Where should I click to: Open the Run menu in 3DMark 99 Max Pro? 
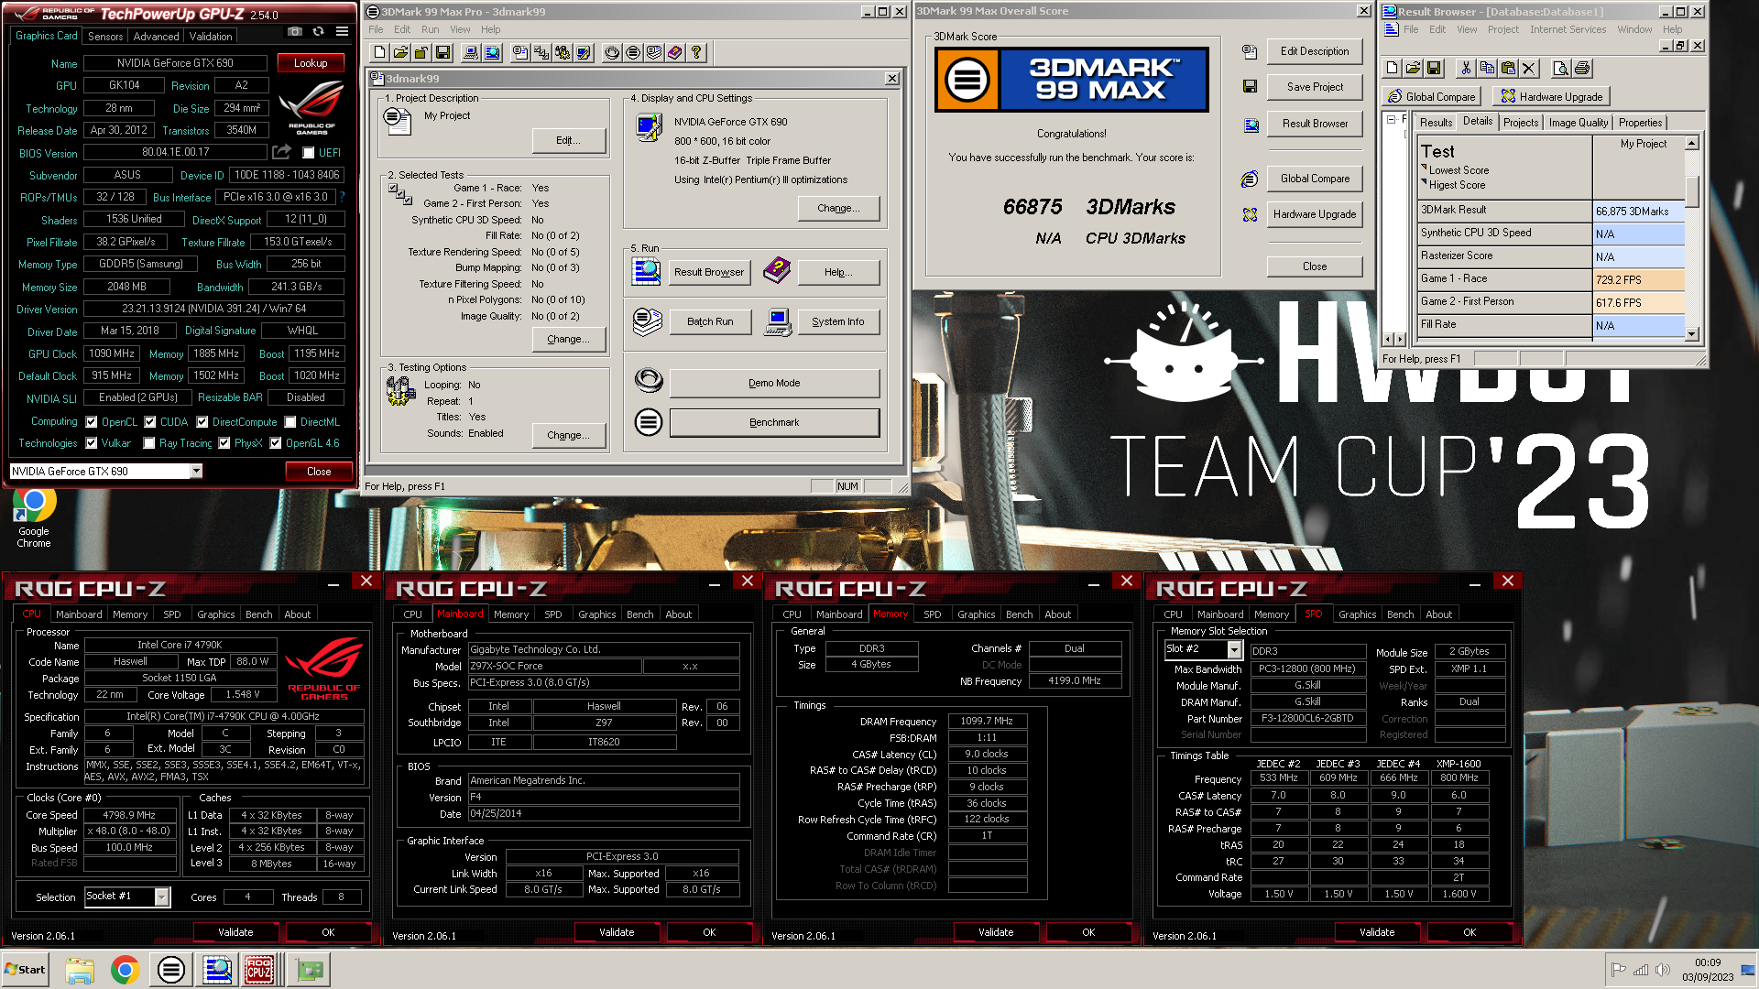point(430,29)
